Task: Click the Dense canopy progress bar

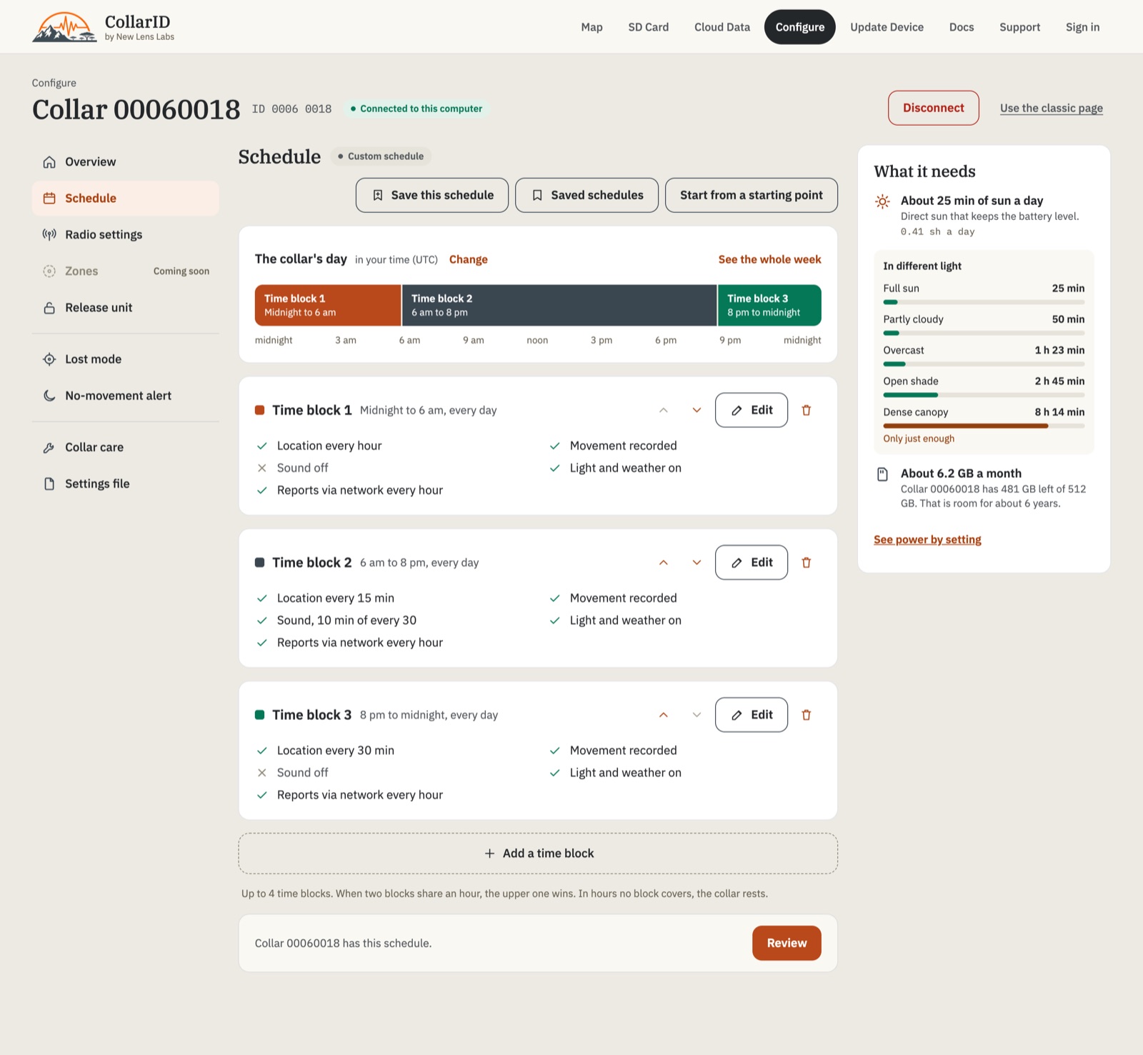Action: click(x=984, y=426)
